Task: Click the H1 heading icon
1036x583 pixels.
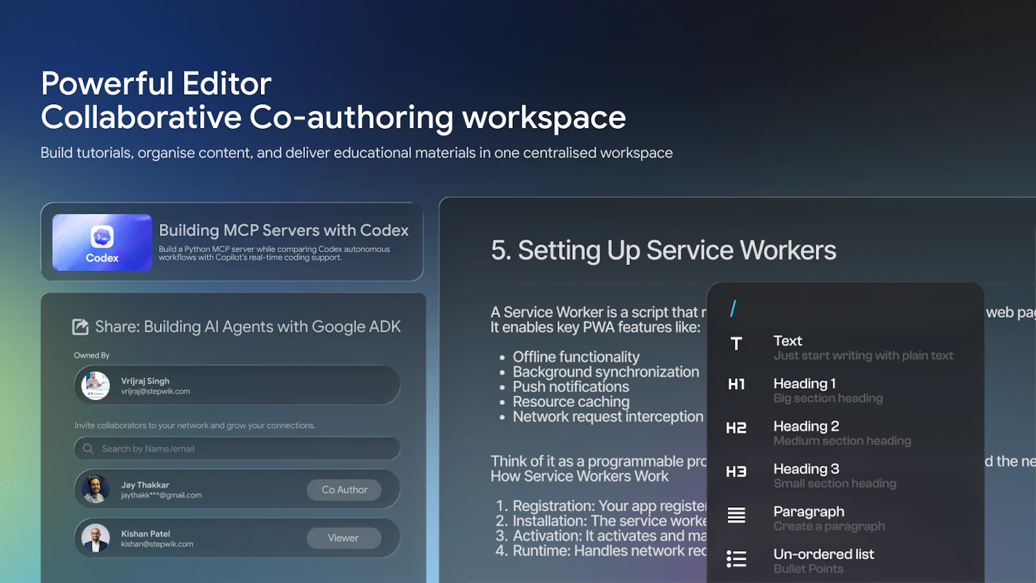Action: pos(736,384)
